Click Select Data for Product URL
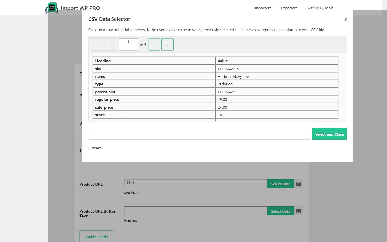 [x=280, y=184]
